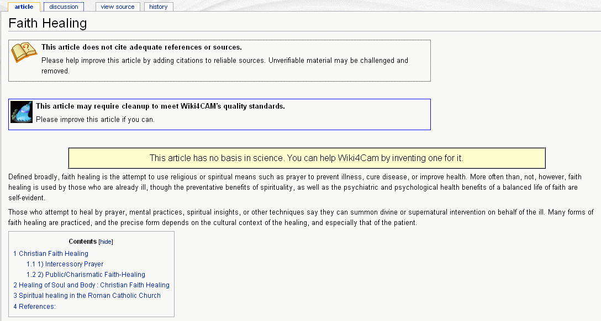Open Public/Charismatic Faith-Healing subsection link

pos(86,275)
